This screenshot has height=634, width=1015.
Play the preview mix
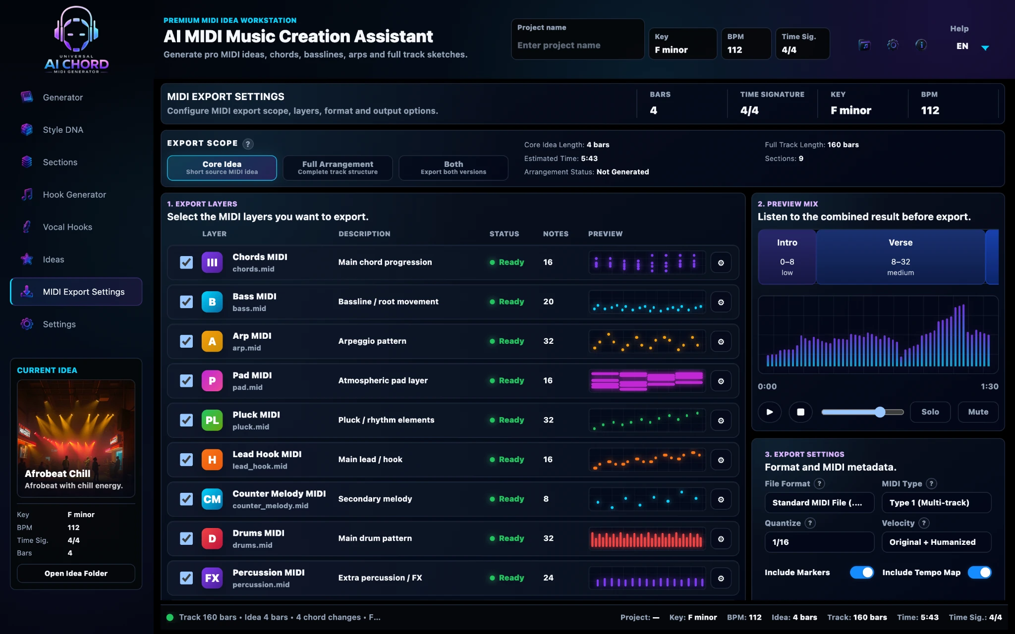pos(770,412)
